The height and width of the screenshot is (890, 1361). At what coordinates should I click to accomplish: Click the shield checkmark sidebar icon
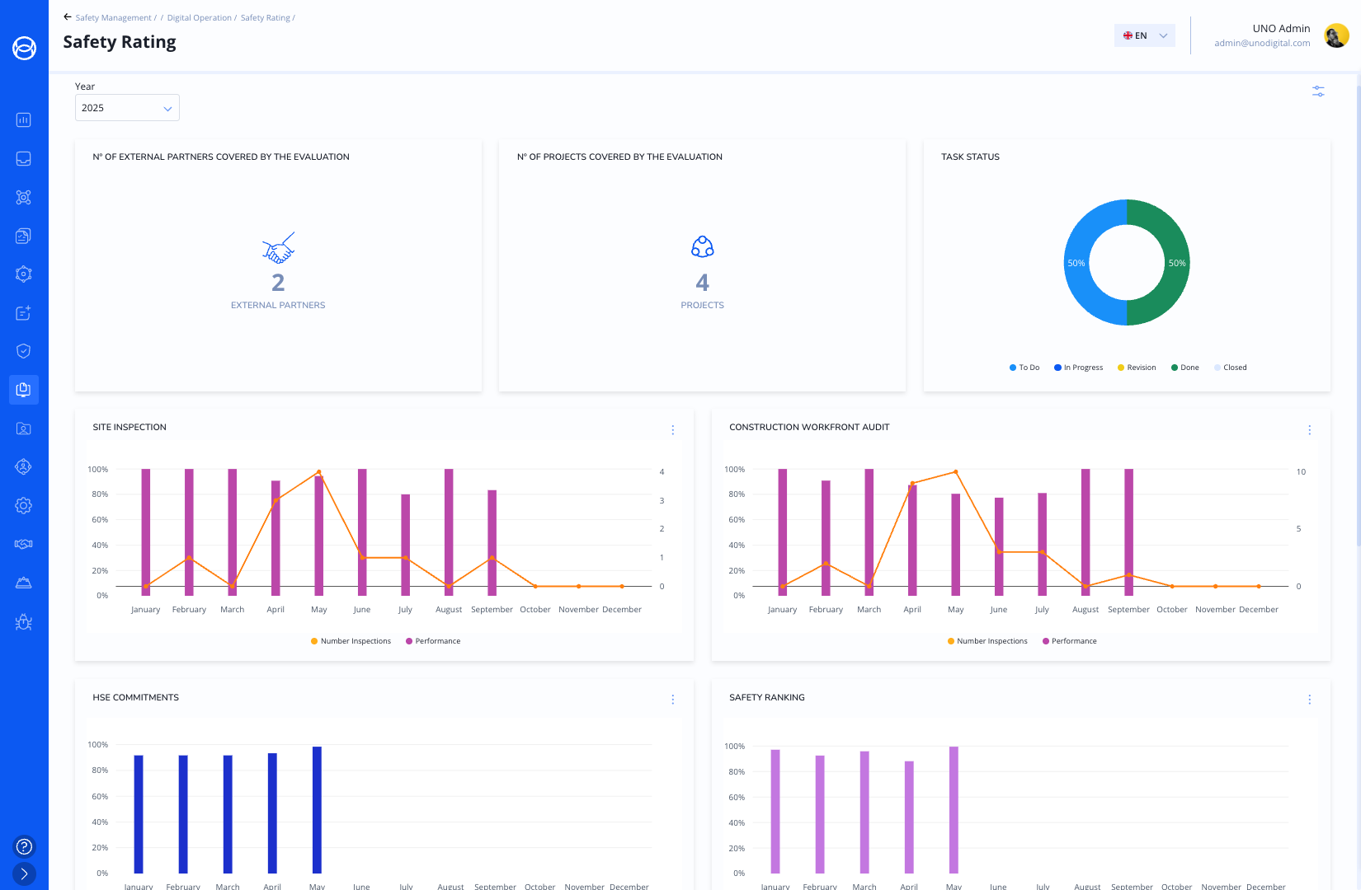(x=24, y=351)
